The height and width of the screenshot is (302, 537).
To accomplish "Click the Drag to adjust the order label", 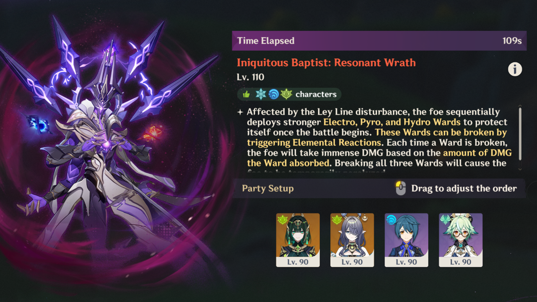I will 464,189.
